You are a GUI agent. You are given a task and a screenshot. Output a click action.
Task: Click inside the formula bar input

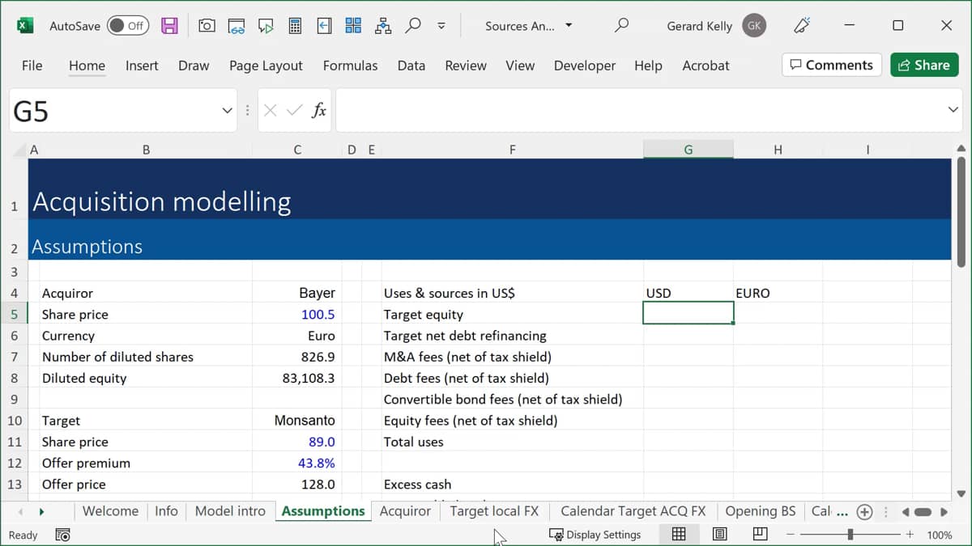[x=640, y=111]
